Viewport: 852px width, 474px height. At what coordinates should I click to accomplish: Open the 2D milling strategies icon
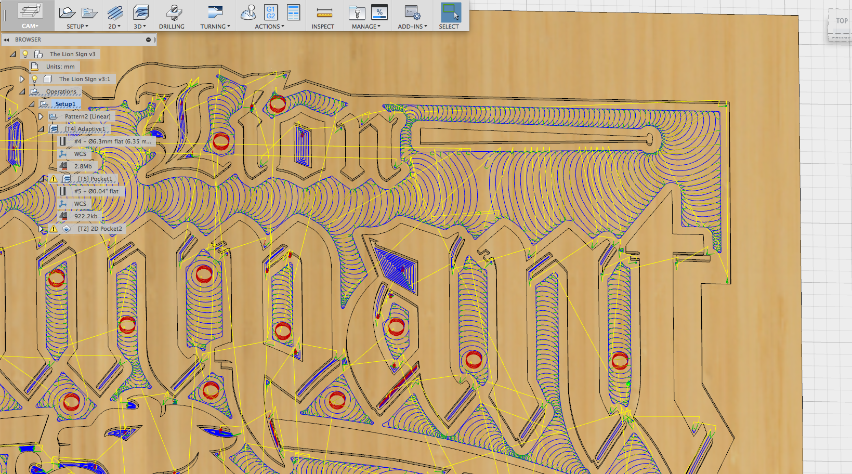pyautogui.click(x=115, y=12)
